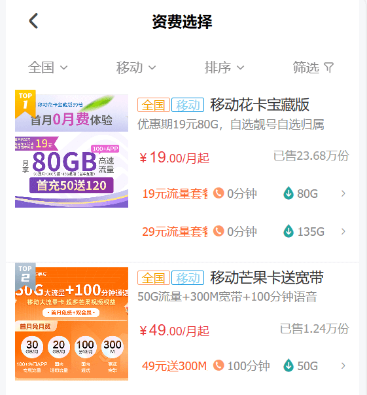Open the 移动花卡宝藏版 promo image

click(72, 151)
